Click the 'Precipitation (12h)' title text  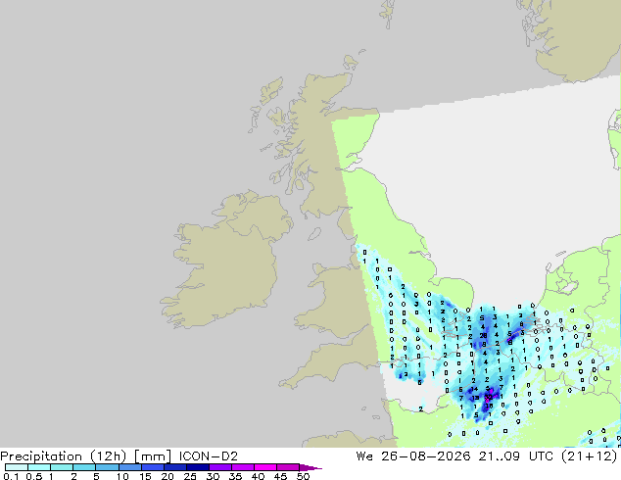[x=64, y=456]
